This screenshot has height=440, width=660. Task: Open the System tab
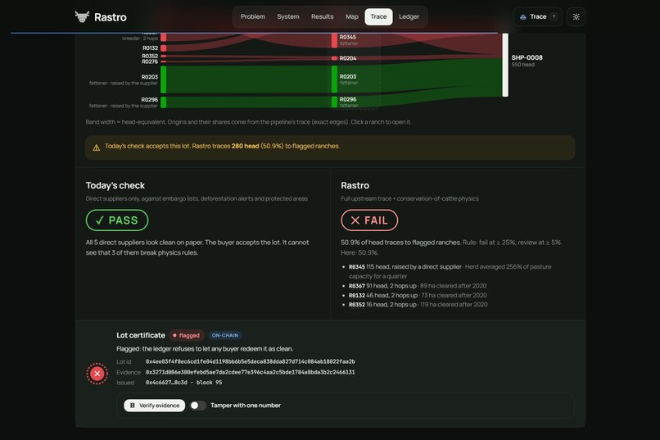tap(288, 17)
